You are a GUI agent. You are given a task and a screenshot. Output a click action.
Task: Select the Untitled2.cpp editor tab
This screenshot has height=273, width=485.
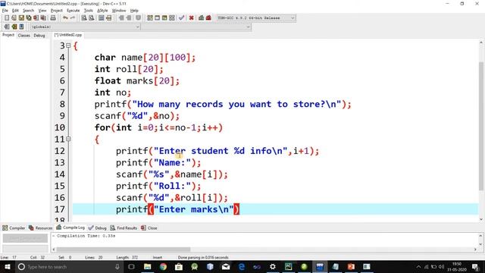pyautogui.click(x=68, y=35)
